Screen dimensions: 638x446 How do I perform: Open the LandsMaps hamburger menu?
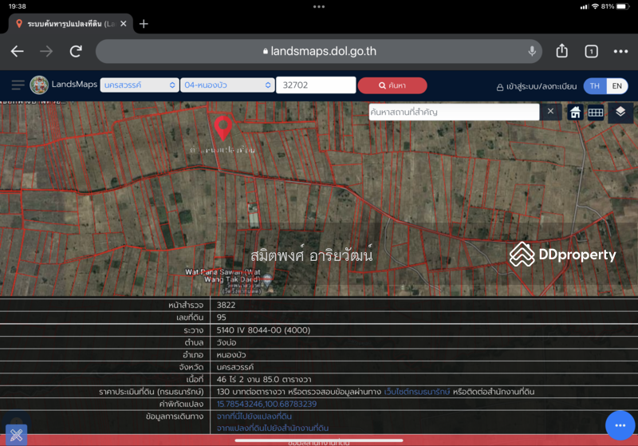[18, 85]
